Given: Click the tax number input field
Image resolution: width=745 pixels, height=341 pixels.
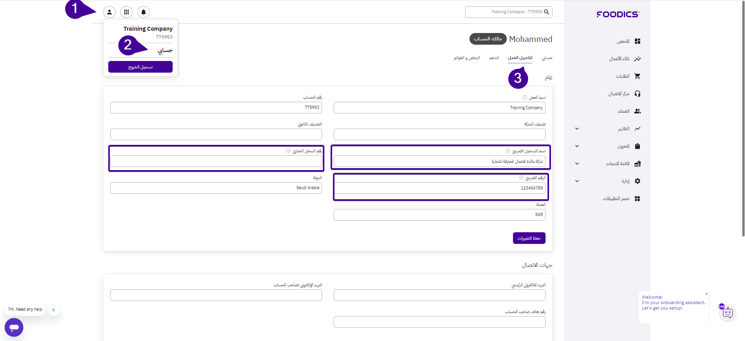Looking at the screenshot, I should (x=439, y=188).
